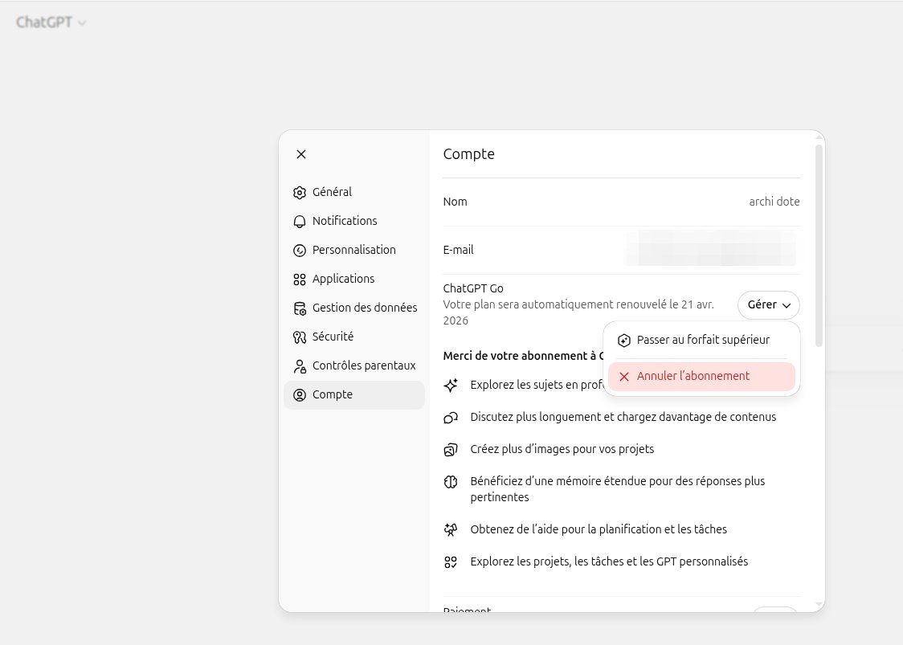Click the sparkle icon beside Explorez les sujets

click(x=451, y=385)
